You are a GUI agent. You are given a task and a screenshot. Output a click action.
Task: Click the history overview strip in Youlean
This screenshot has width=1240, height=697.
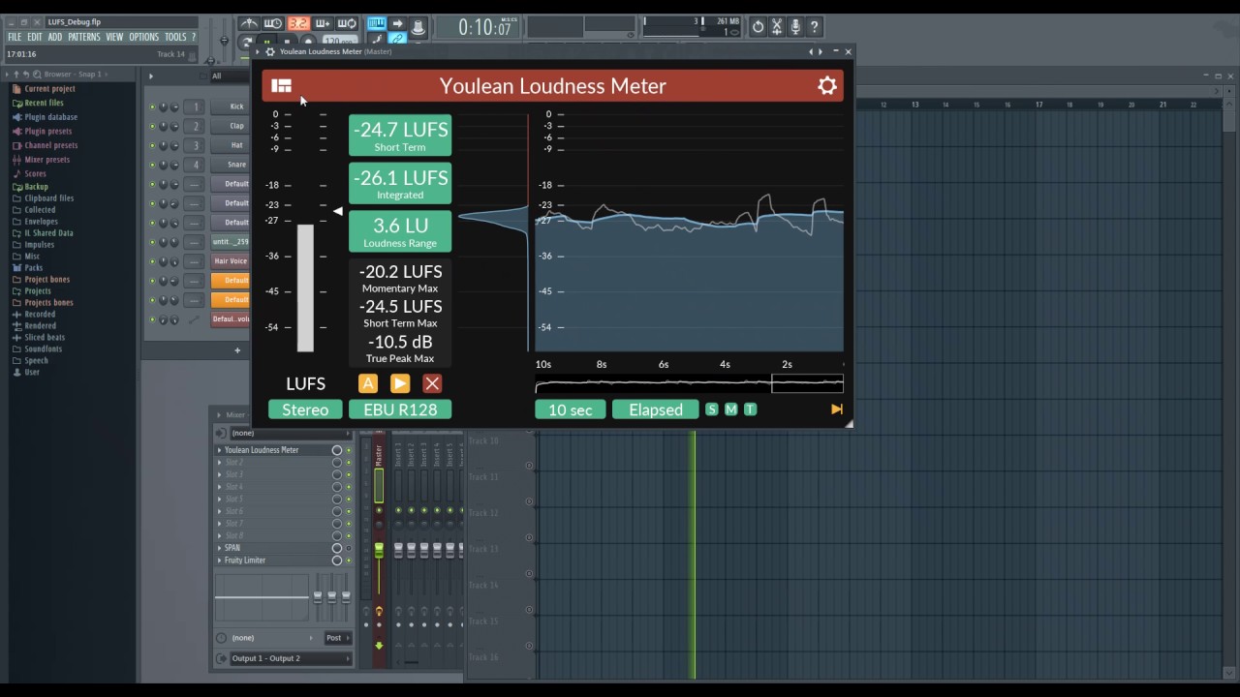click(689, 384)
